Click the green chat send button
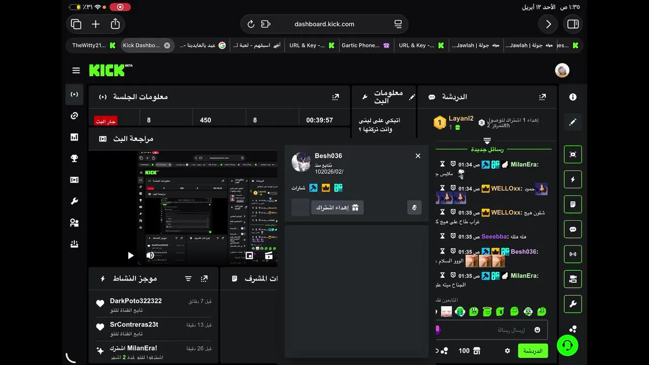 533,351
